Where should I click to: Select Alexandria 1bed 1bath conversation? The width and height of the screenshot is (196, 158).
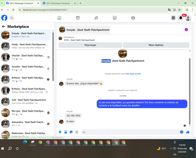point(25,124)
